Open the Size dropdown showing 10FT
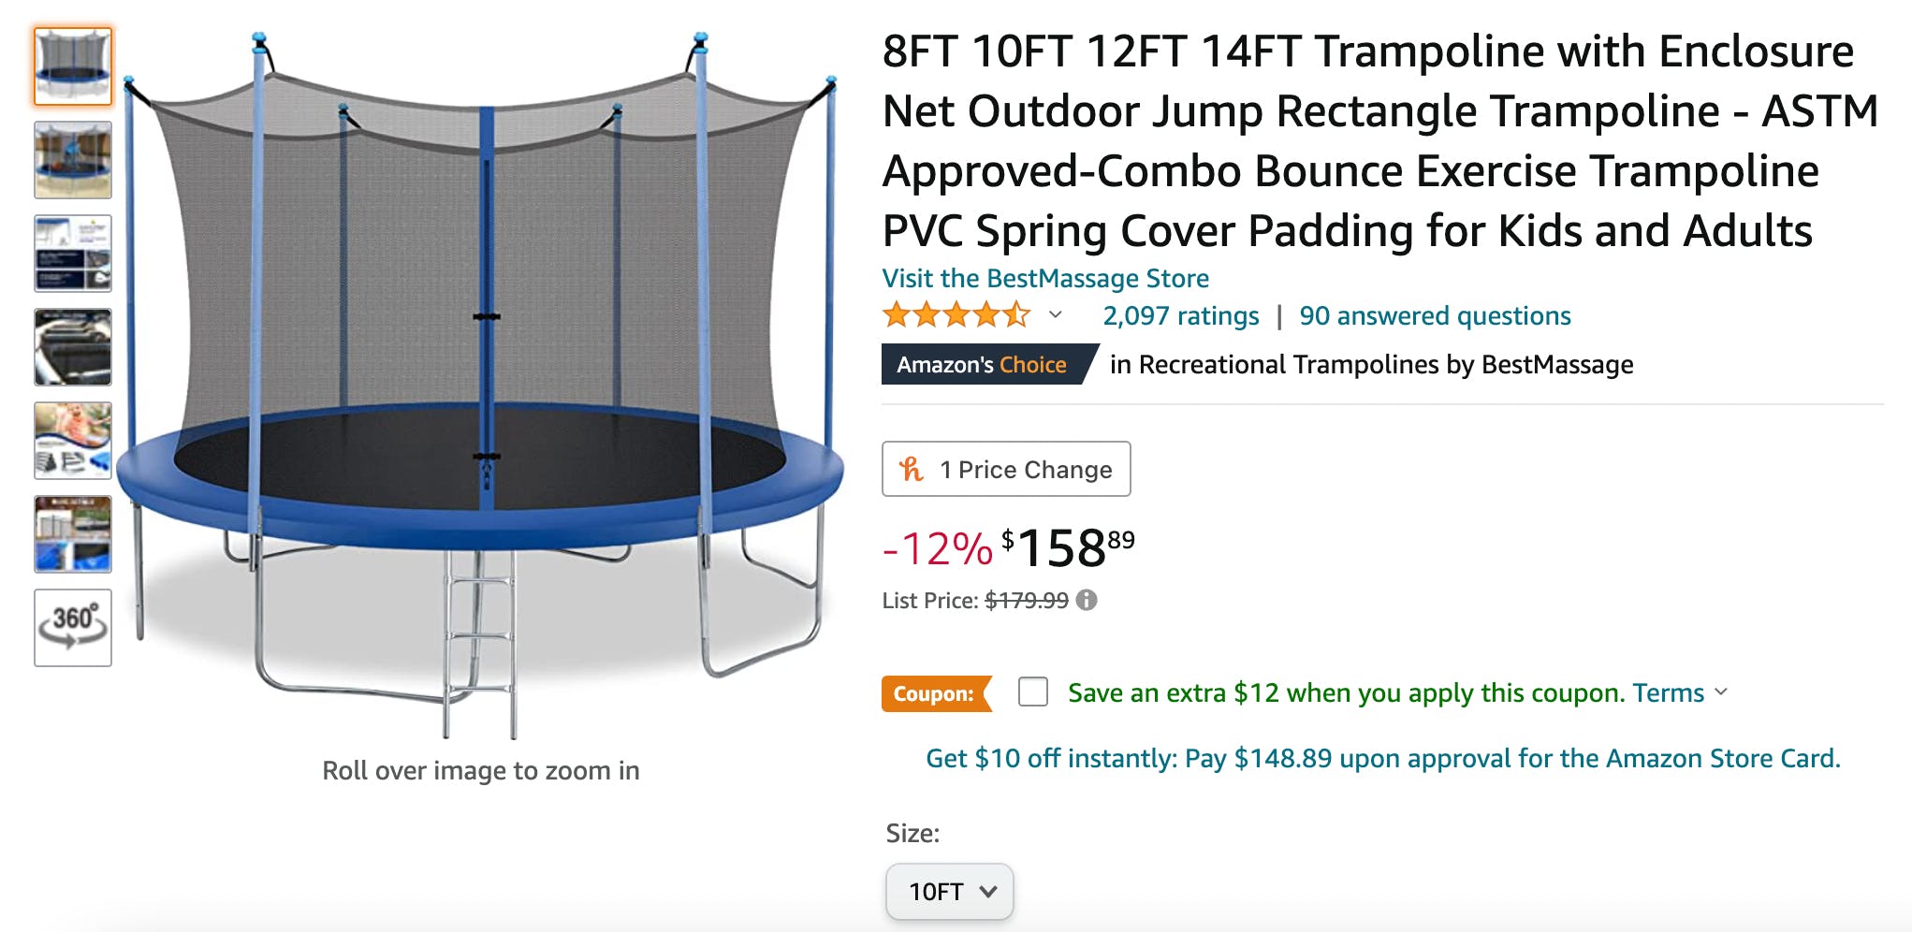Screen dimensions: 1912x932 click(x=949, y=892)
